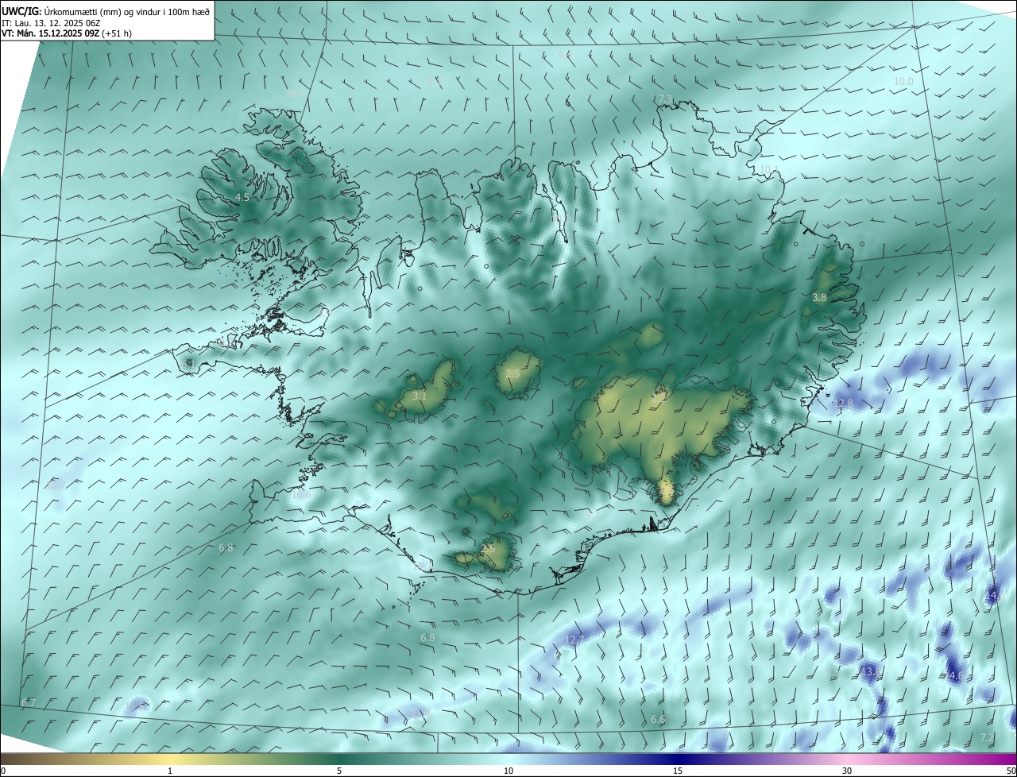Image resolution: width=1017 pixels, height=777 pixels.
Task: Click the 7.3 value near the north coast
Action: click(665, 99)
